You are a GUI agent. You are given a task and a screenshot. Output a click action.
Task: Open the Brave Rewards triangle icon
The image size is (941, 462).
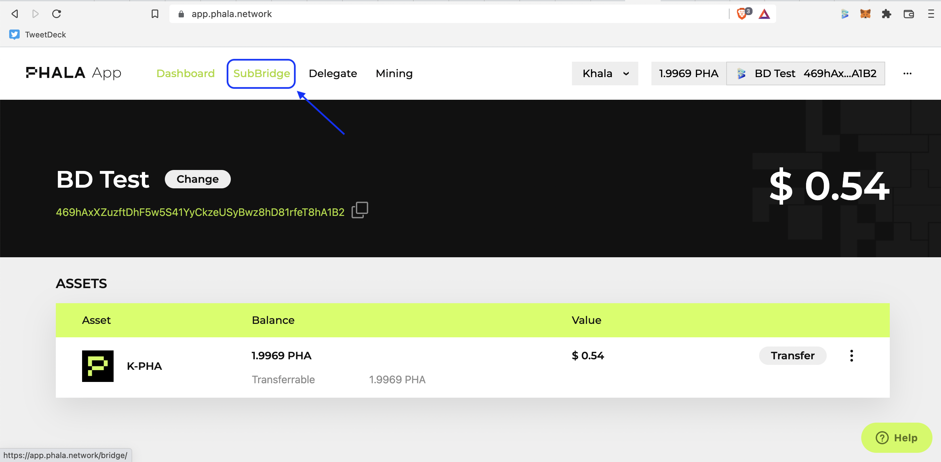(764, 14)
